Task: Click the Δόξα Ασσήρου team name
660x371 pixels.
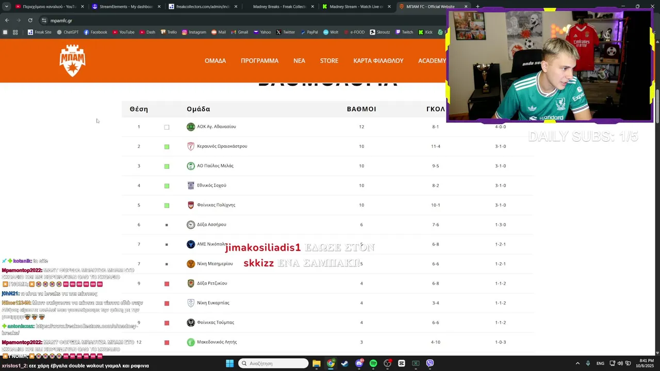Action: [x=211, y=225]
